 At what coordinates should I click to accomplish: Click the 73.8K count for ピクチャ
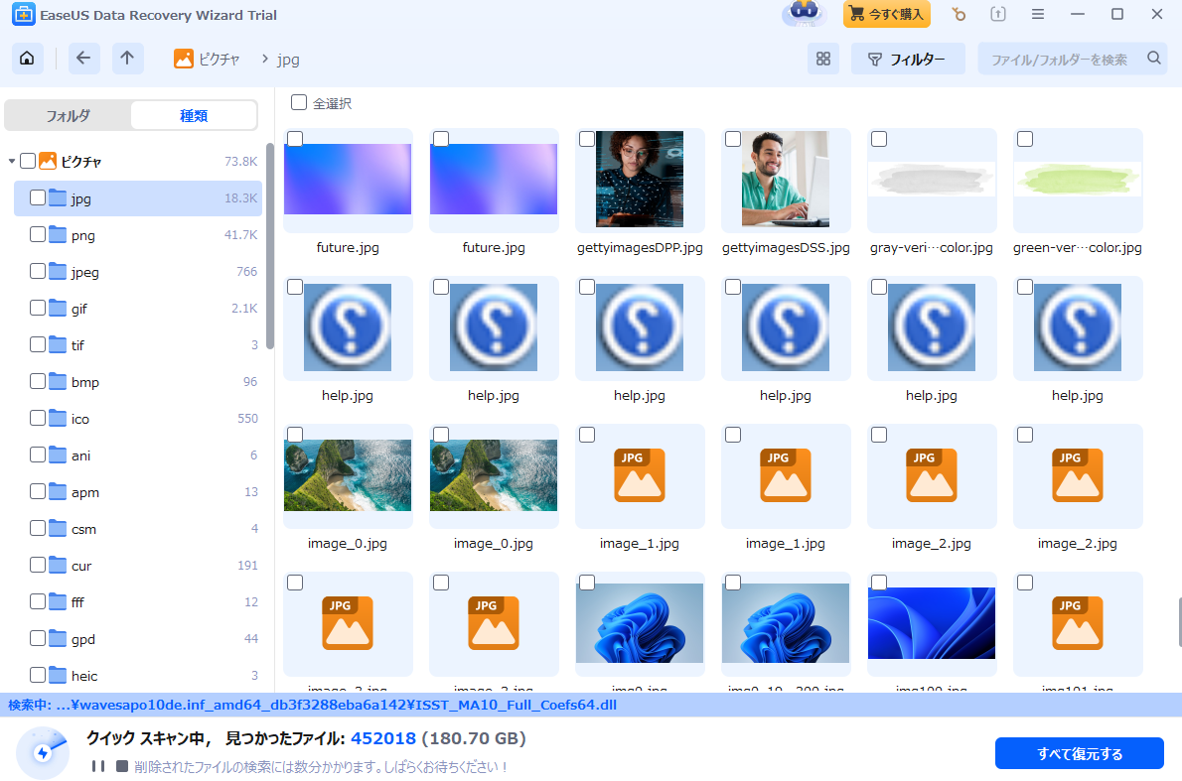point(240,161)
